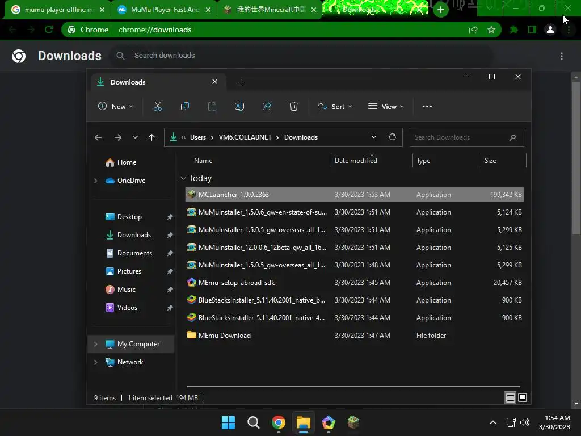Click the Cut scissors icon in Explorer toolbar
The width and height of the screenshot is (581, 436).
click(158, 106)
